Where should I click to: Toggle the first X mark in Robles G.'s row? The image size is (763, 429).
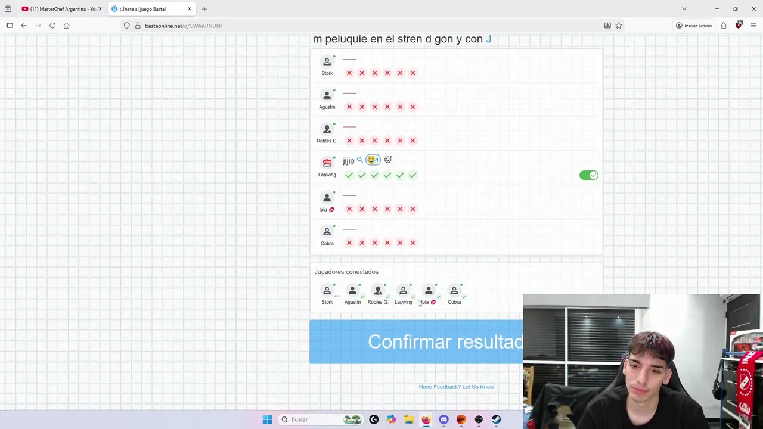pyautogui.click(x=349, y=141)
